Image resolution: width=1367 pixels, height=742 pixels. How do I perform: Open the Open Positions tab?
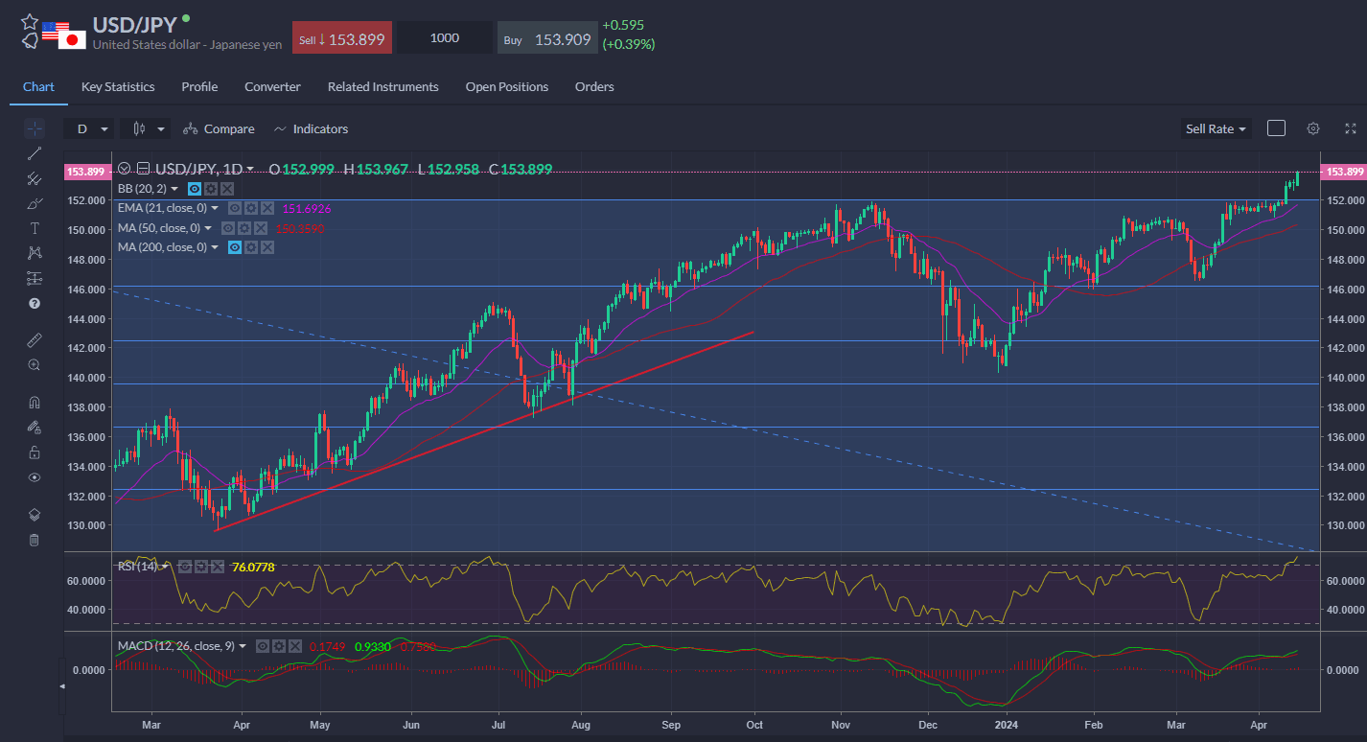[x=507, y=86]
